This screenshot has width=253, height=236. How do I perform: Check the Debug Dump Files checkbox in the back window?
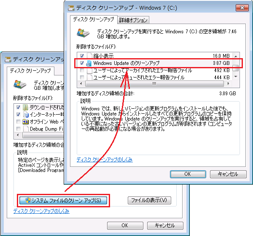pos(18,129)
